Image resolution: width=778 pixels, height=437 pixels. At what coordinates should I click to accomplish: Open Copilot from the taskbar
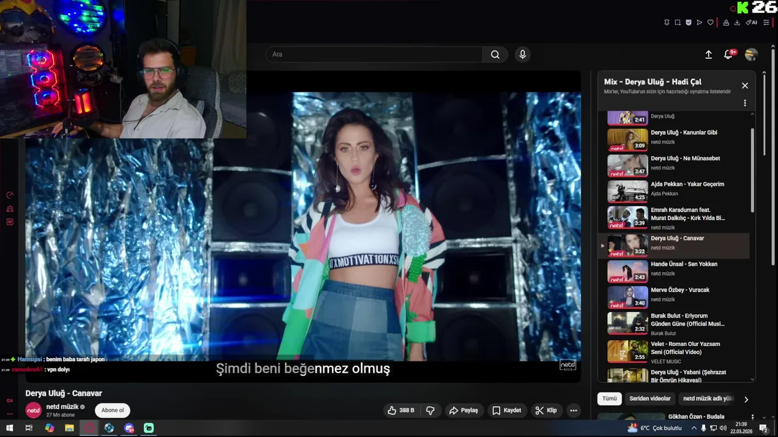pos(49,428)
